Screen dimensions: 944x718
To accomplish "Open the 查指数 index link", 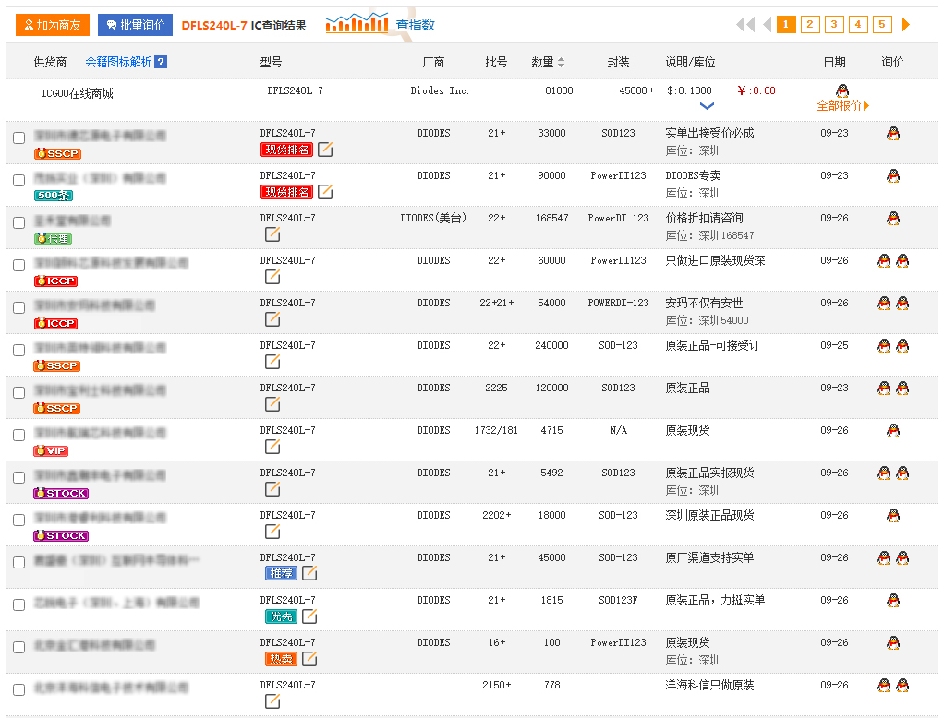I will pyautogui.click(x=415, y=25).
